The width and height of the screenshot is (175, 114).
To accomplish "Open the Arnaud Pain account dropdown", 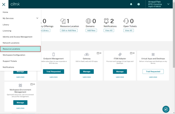I will tap(168, 4).
